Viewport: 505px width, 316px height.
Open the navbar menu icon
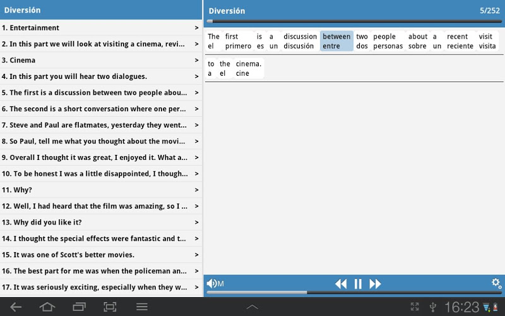141,307
